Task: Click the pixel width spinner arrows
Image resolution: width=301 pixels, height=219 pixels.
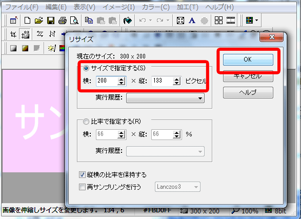Action: click(x=122, y=81)
